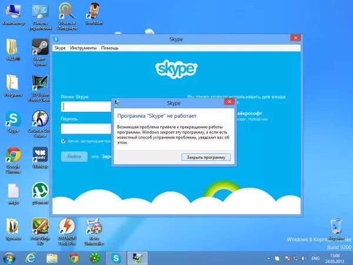Open the clock showing 13:08

pos(335,259)
